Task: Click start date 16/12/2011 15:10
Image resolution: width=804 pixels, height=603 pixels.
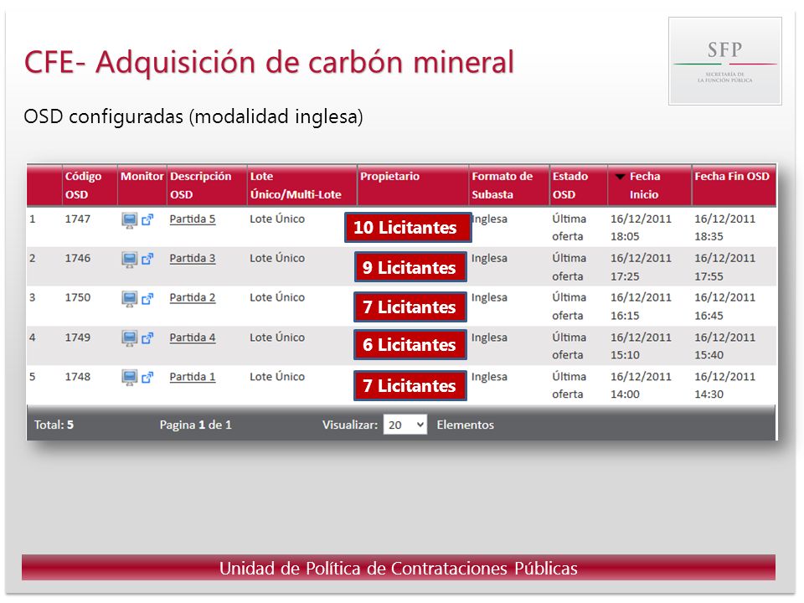Action: pos(641,346)
